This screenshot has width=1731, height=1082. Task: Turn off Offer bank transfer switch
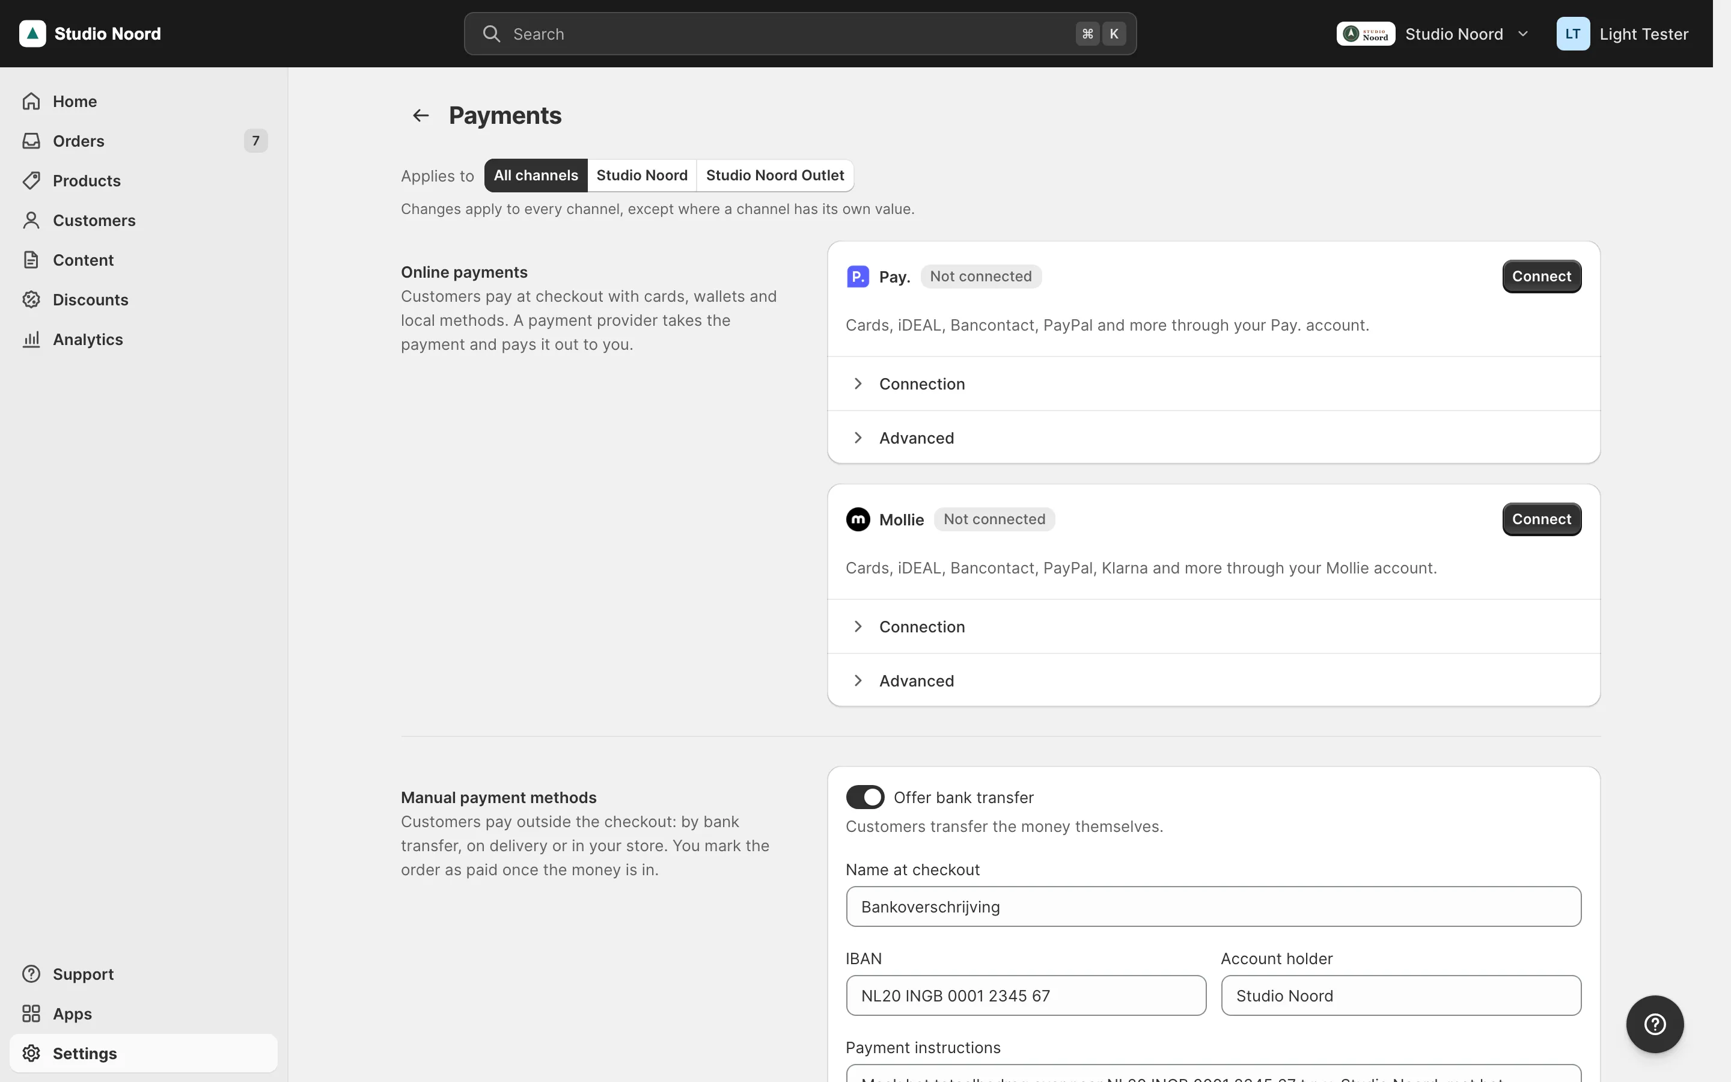[x=865, y=797]
